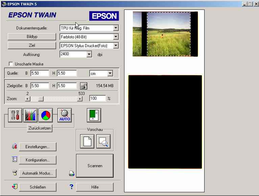Click the Zoom slider left arrow
Viewport: 259px width, 196px height.
[28, 99]
